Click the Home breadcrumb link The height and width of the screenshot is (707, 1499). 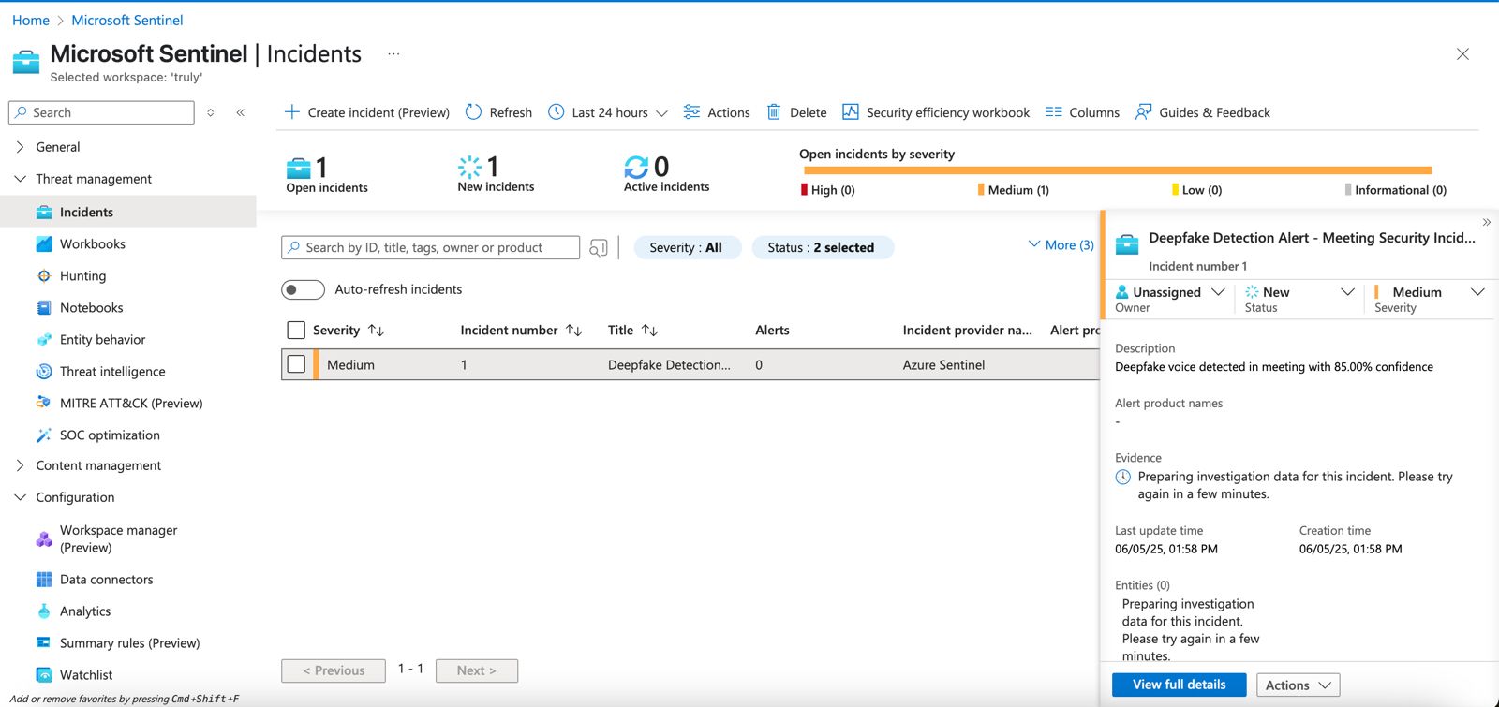31,20
